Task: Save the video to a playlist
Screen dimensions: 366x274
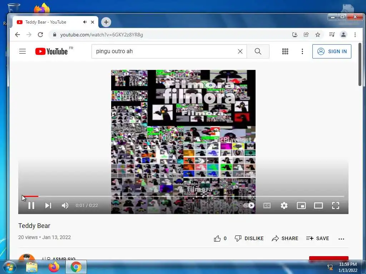Action: [x=317, y=238]
